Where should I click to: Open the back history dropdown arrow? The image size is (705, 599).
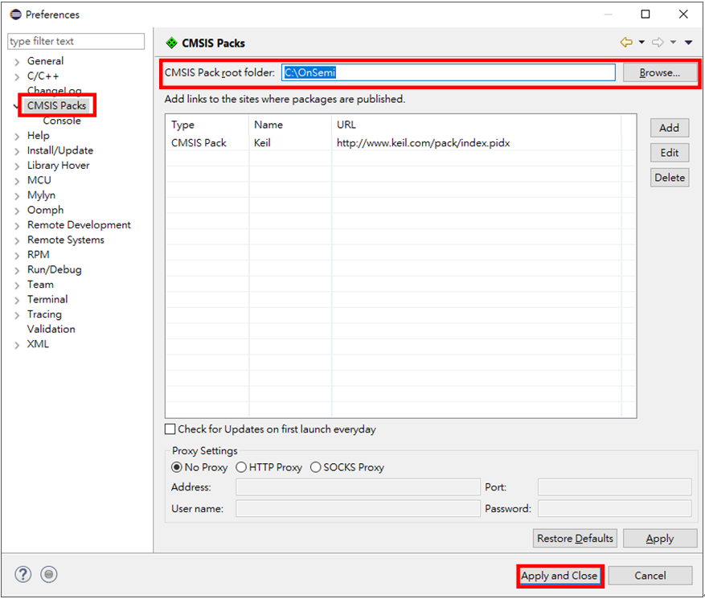click(x=641, y=43)
